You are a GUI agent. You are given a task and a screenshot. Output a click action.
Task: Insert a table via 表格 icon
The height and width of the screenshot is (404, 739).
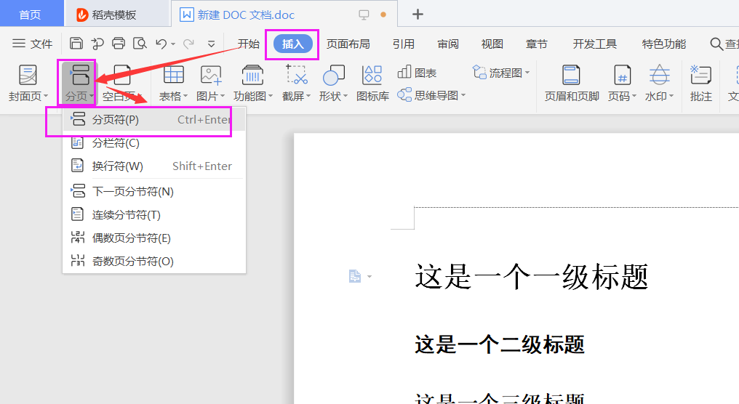click(173, 76)
